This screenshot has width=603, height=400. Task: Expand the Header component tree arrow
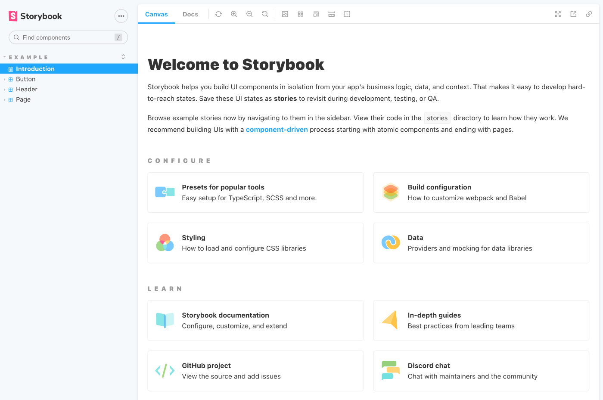(x=5, y=90)
